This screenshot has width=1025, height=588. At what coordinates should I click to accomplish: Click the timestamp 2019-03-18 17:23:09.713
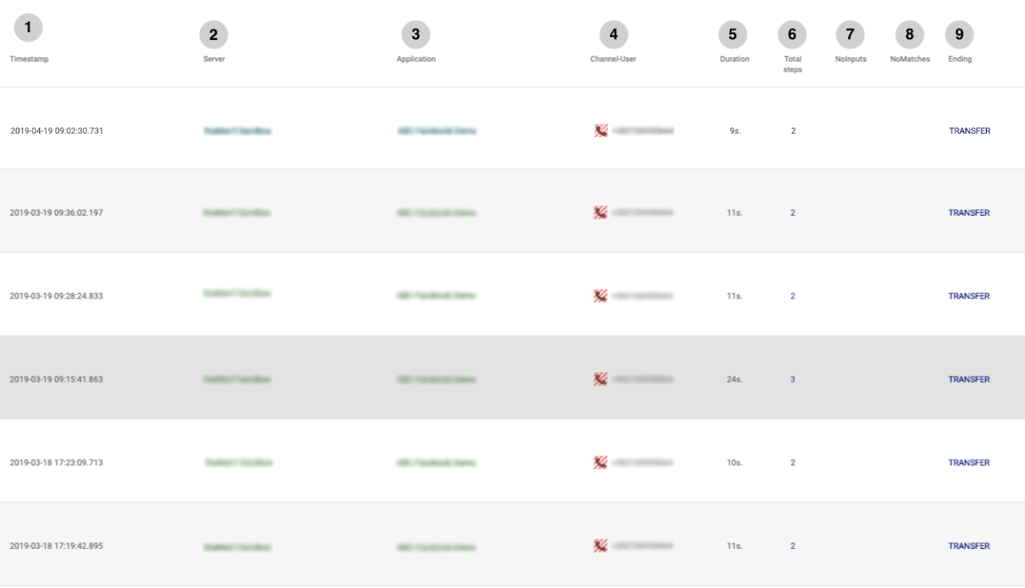pos(56,462)
